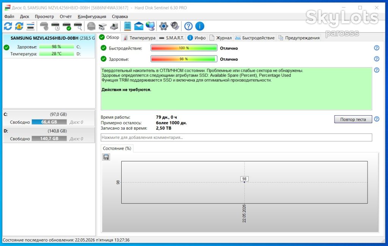Select the Состояние (%) graph tab
The height and width of the screenshot is (246, 388).
click(x=117, y=148)
